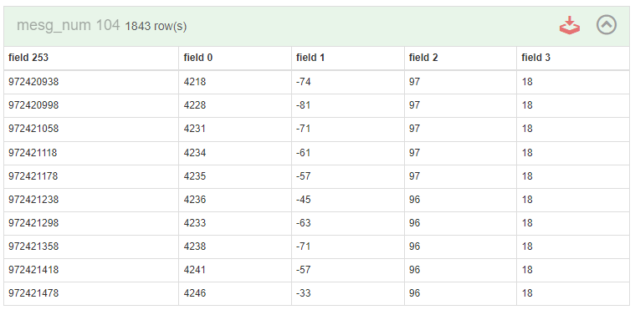The image size is (635, 310).
Task: Select the field 3 column header
Action: coord(535,58)
